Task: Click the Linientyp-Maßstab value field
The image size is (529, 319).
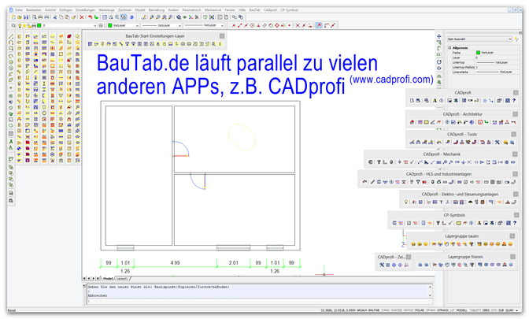Action: 498,67
